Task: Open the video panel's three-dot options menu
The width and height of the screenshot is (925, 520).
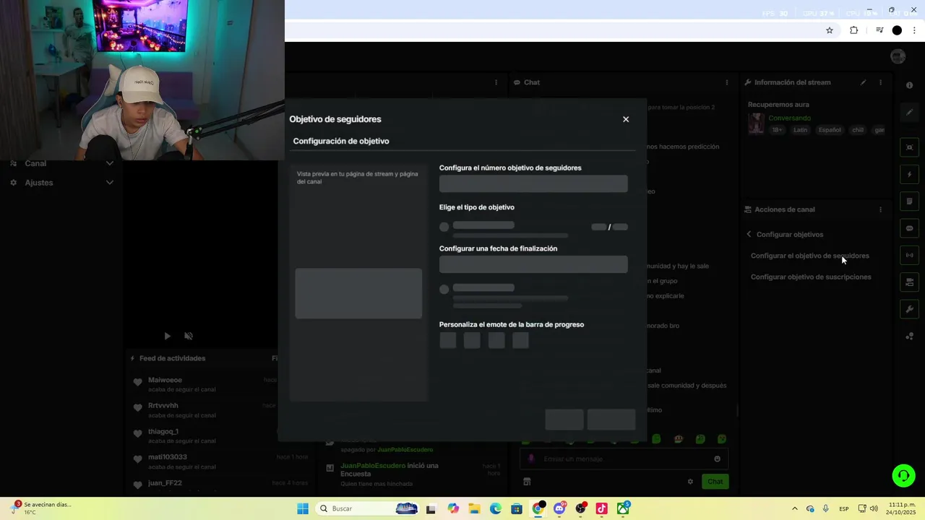Action: 496,82
